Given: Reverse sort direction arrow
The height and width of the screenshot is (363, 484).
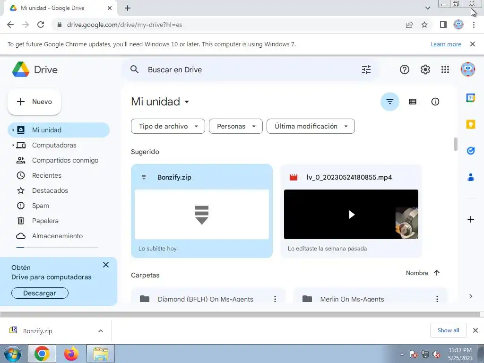Looking at the screenshot, I should [436, 273].
